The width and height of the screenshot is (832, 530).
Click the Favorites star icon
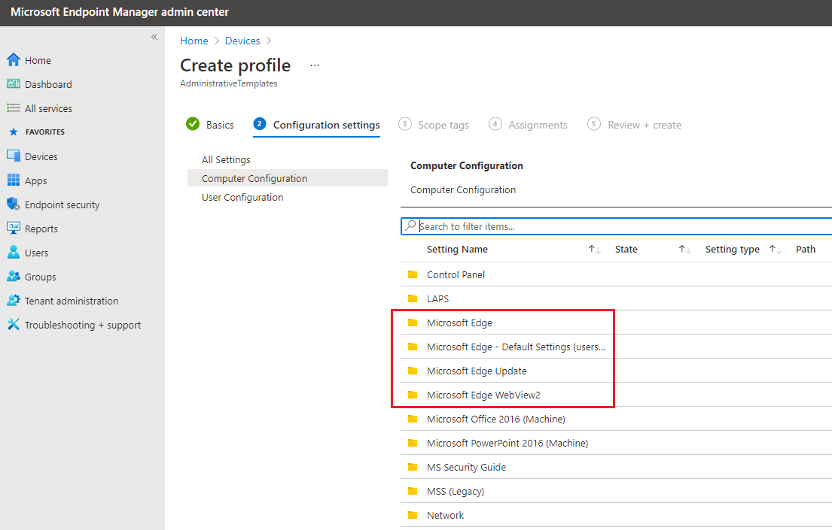pyautogui.click(x=14, y=132)
